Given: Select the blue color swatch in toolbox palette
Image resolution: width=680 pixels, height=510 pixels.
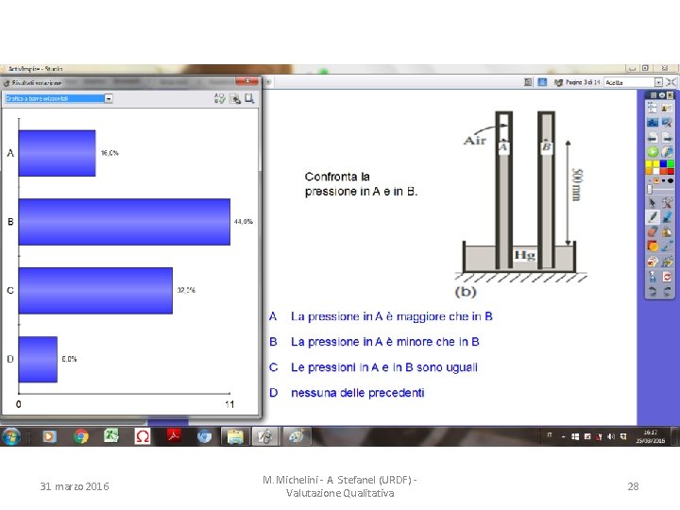Looking at the screenshot, I should tap(663, 164).
